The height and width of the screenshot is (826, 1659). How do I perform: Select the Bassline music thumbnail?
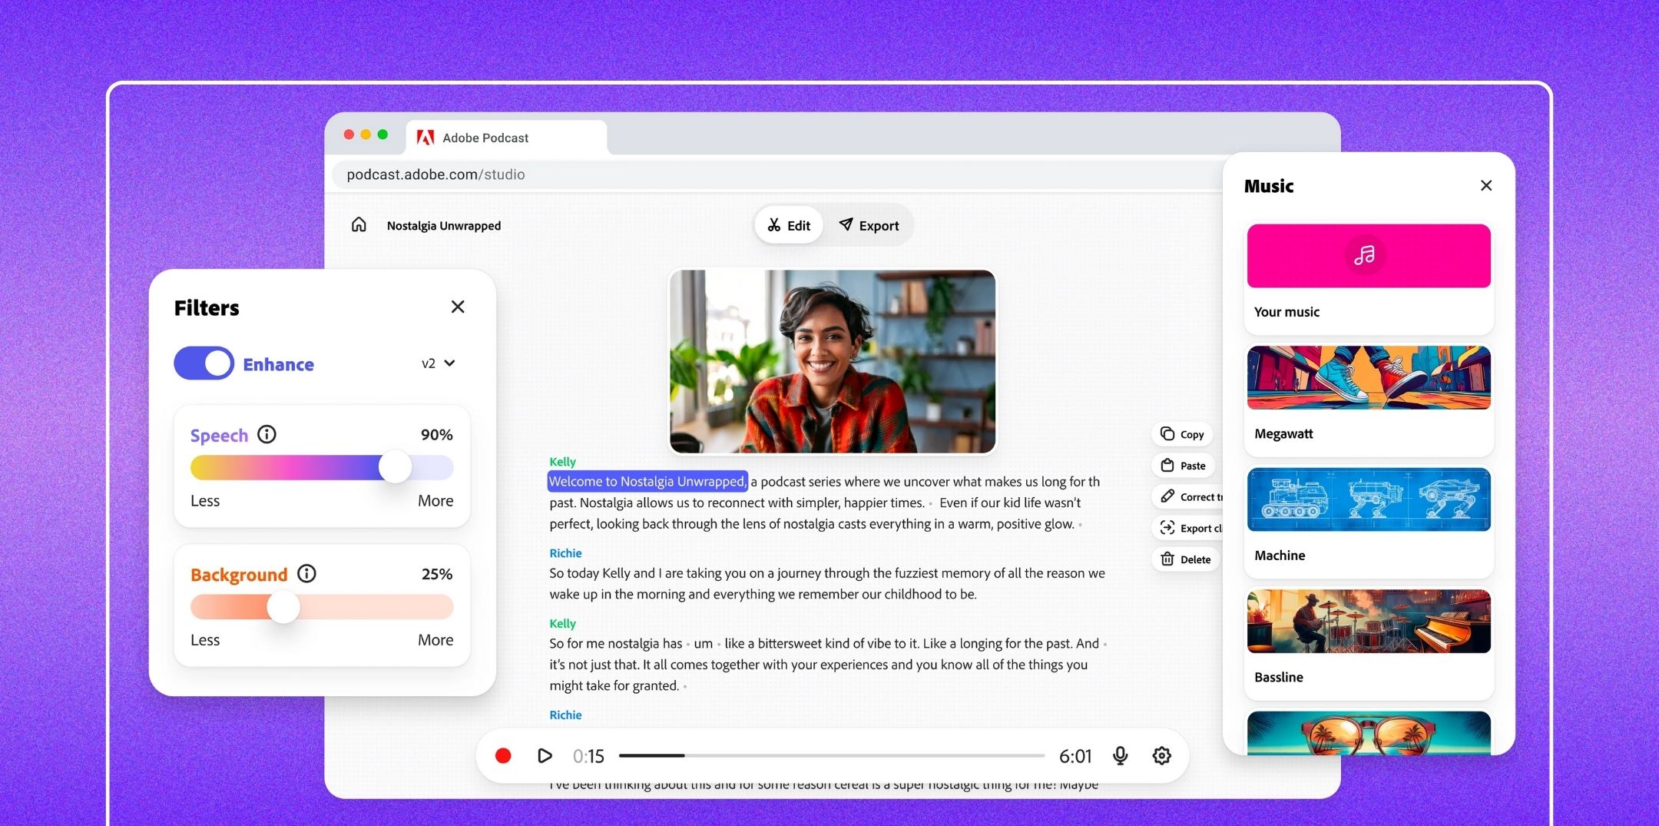click(1369, 621)
